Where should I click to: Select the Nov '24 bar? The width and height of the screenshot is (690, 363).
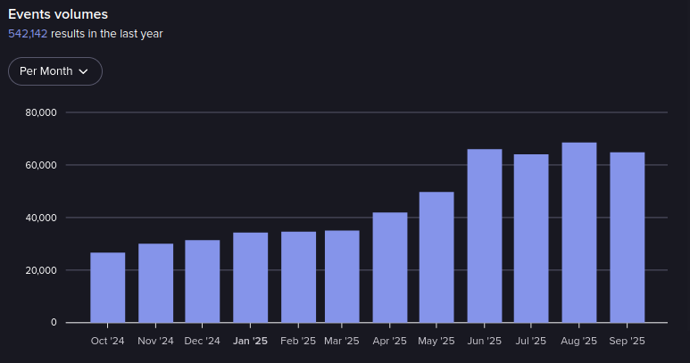156,283
